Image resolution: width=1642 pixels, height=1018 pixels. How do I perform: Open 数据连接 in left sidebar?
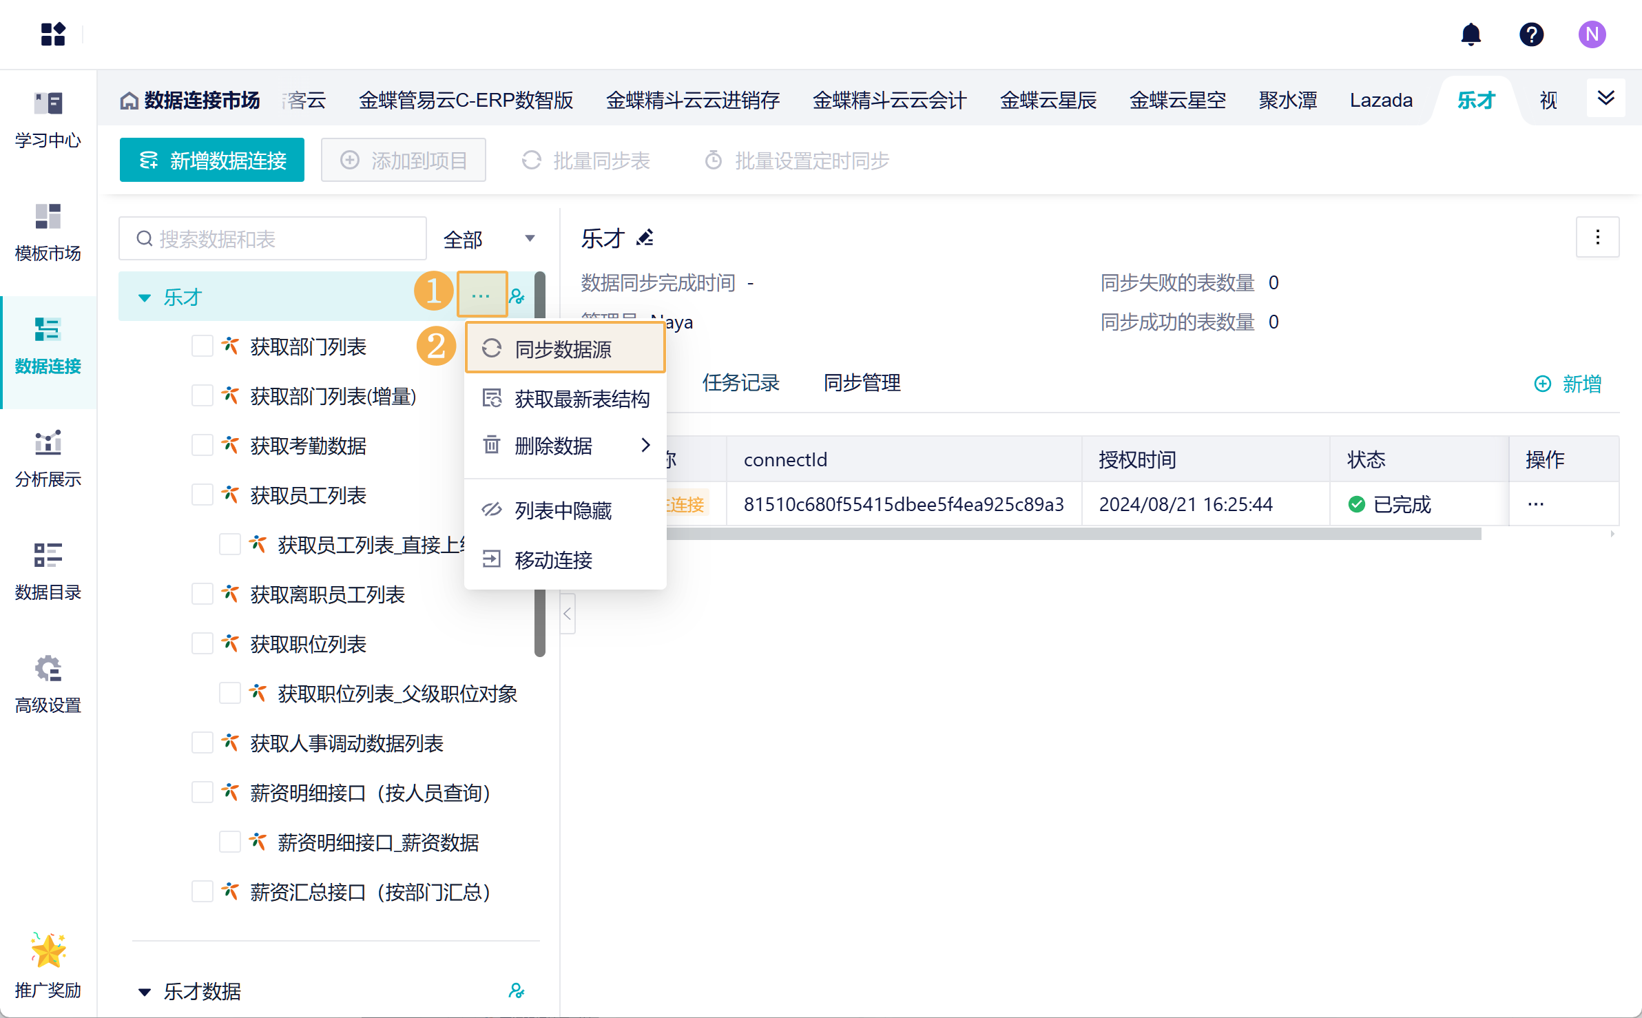point(48,346)
